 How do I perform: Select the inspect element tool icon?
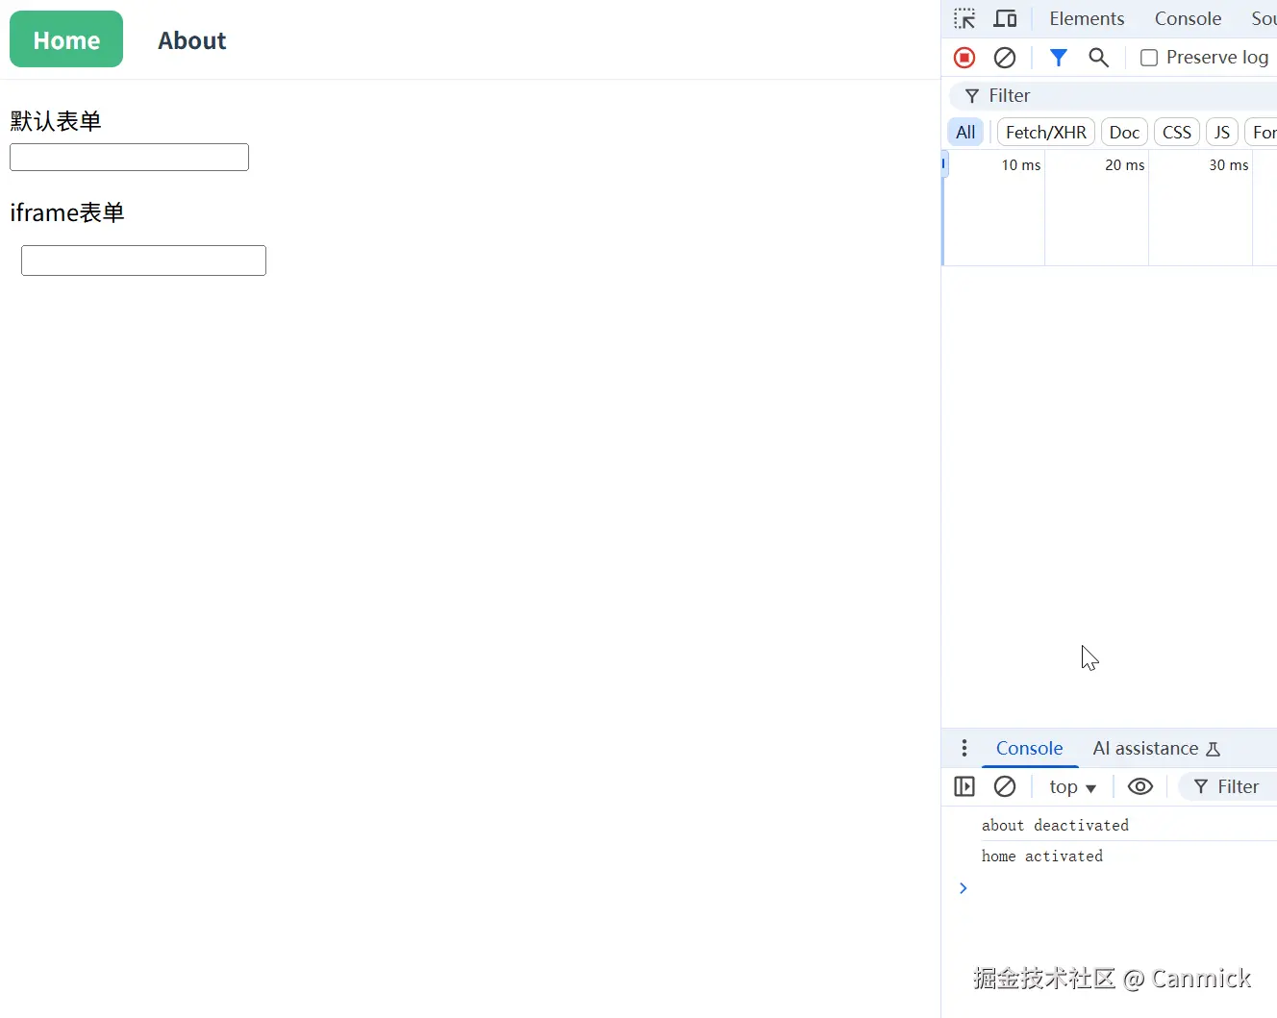click(964, 18)
